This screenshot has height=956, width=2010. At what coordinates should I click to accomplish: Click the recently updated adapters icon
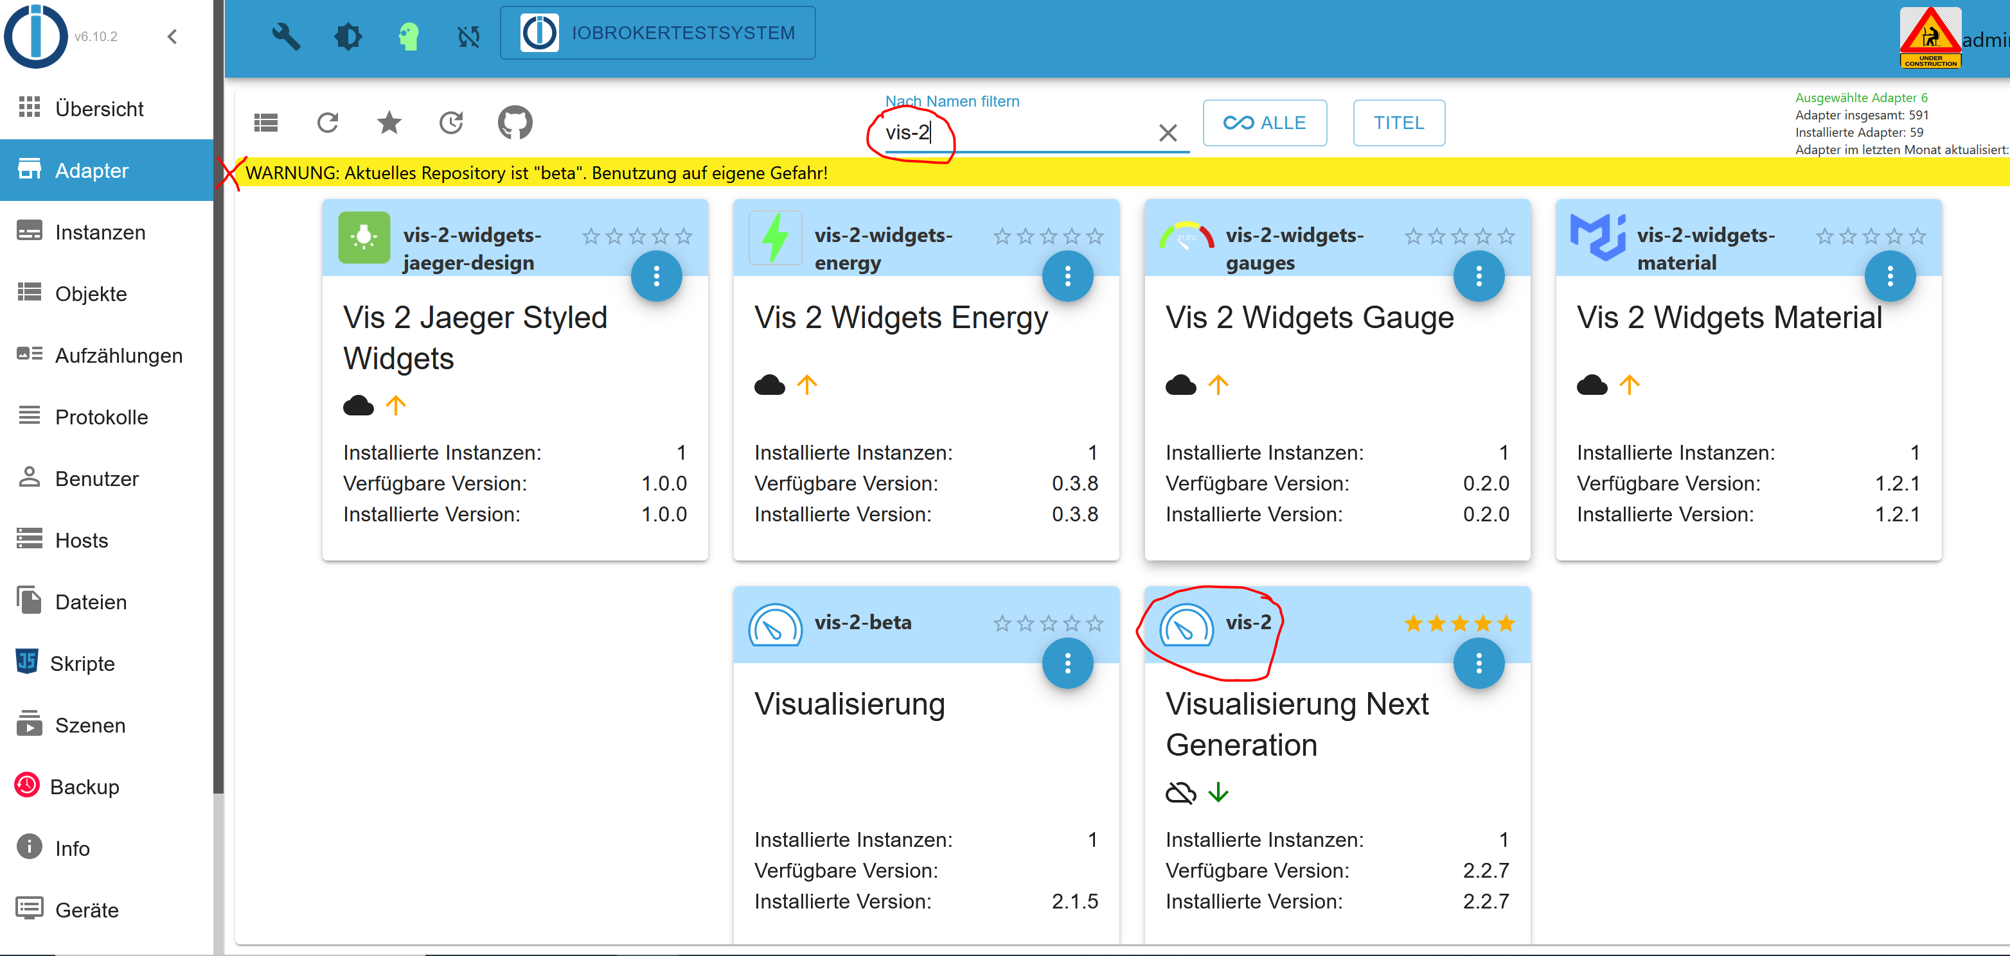click(452, 123)
